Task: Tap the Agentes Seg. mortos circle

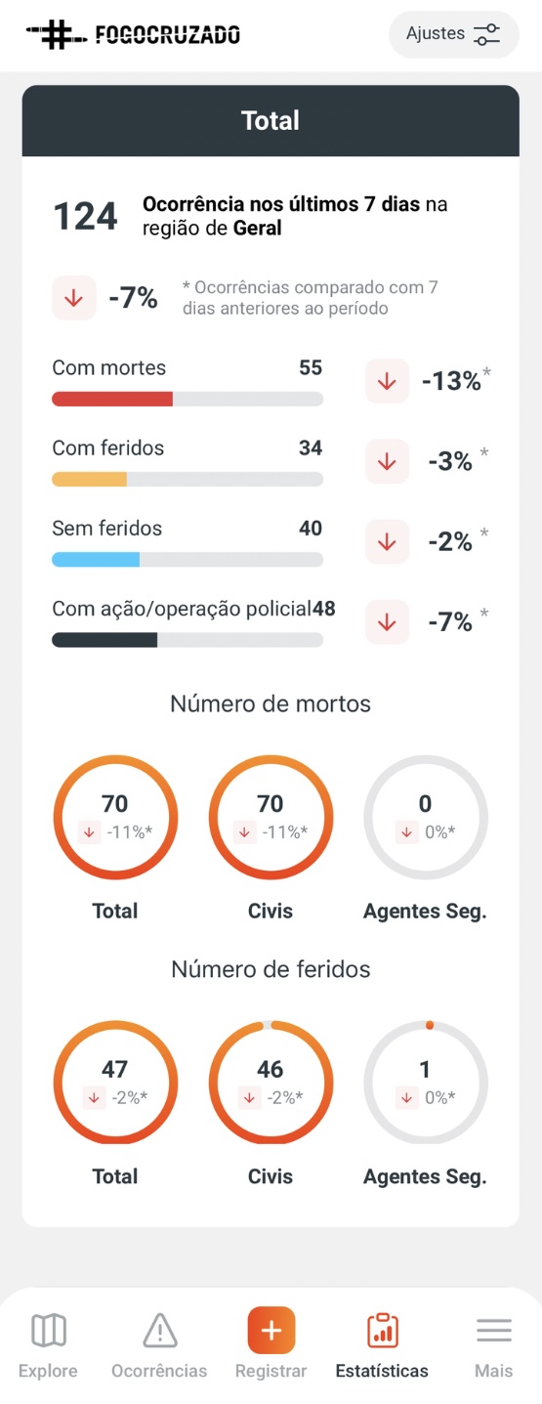Action: pyautogui.click(x=426, y=817)
